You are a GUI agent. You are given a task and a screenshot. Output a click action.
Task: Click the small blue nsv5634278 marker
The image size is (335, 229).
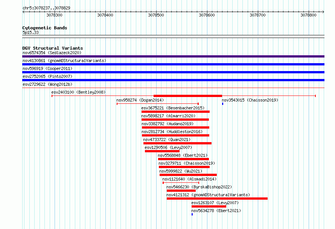(192, 214)
